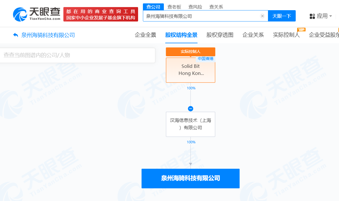339x201 pixels.
Task: Click the 汉海信息技术（上海）有限公司 node
Action: [190, 124]
